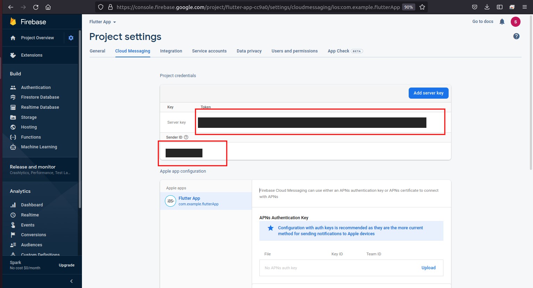
Task: Open Extensions in the sidebar
Action: tap(32, 55)
